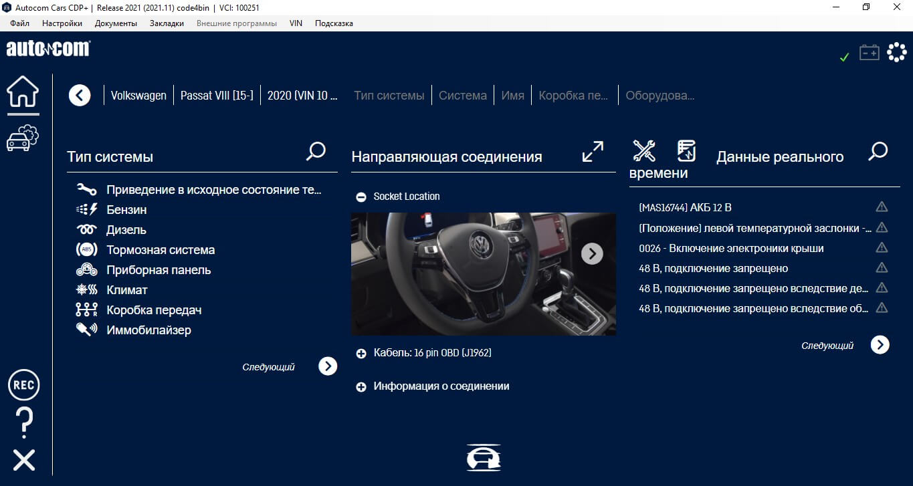Click the dotted circle activity icon
This screenshot has width=913, height=486.
click(x=896, y=52)
